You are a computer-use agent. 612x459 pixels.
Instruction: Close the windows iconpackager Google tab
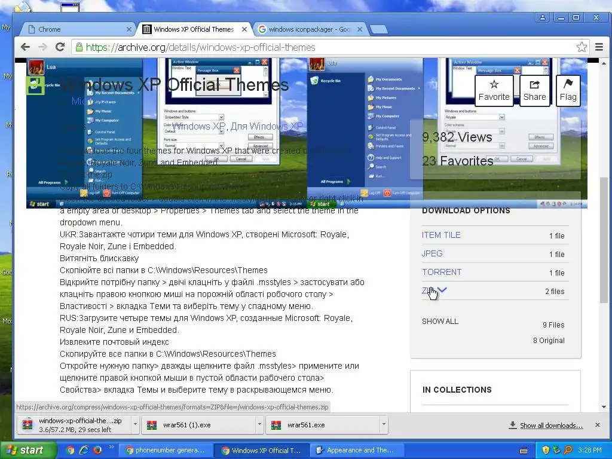(x=359, y=29)
